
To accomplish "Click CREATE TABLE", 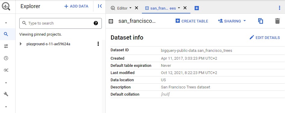I will pos(192,21).
